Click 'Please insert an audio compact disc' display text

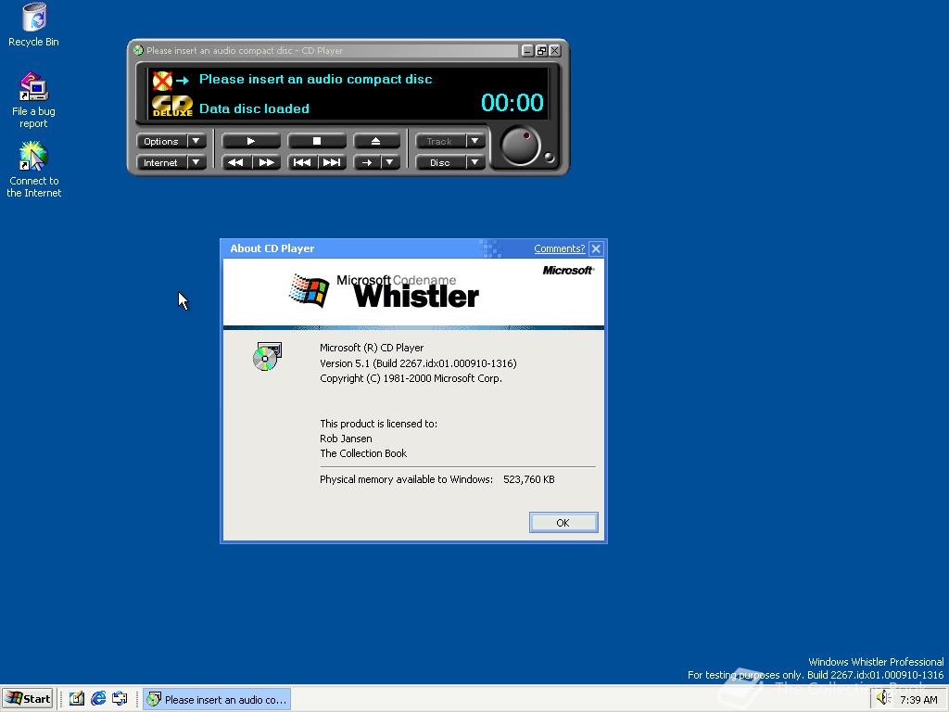tap(315, 80)
